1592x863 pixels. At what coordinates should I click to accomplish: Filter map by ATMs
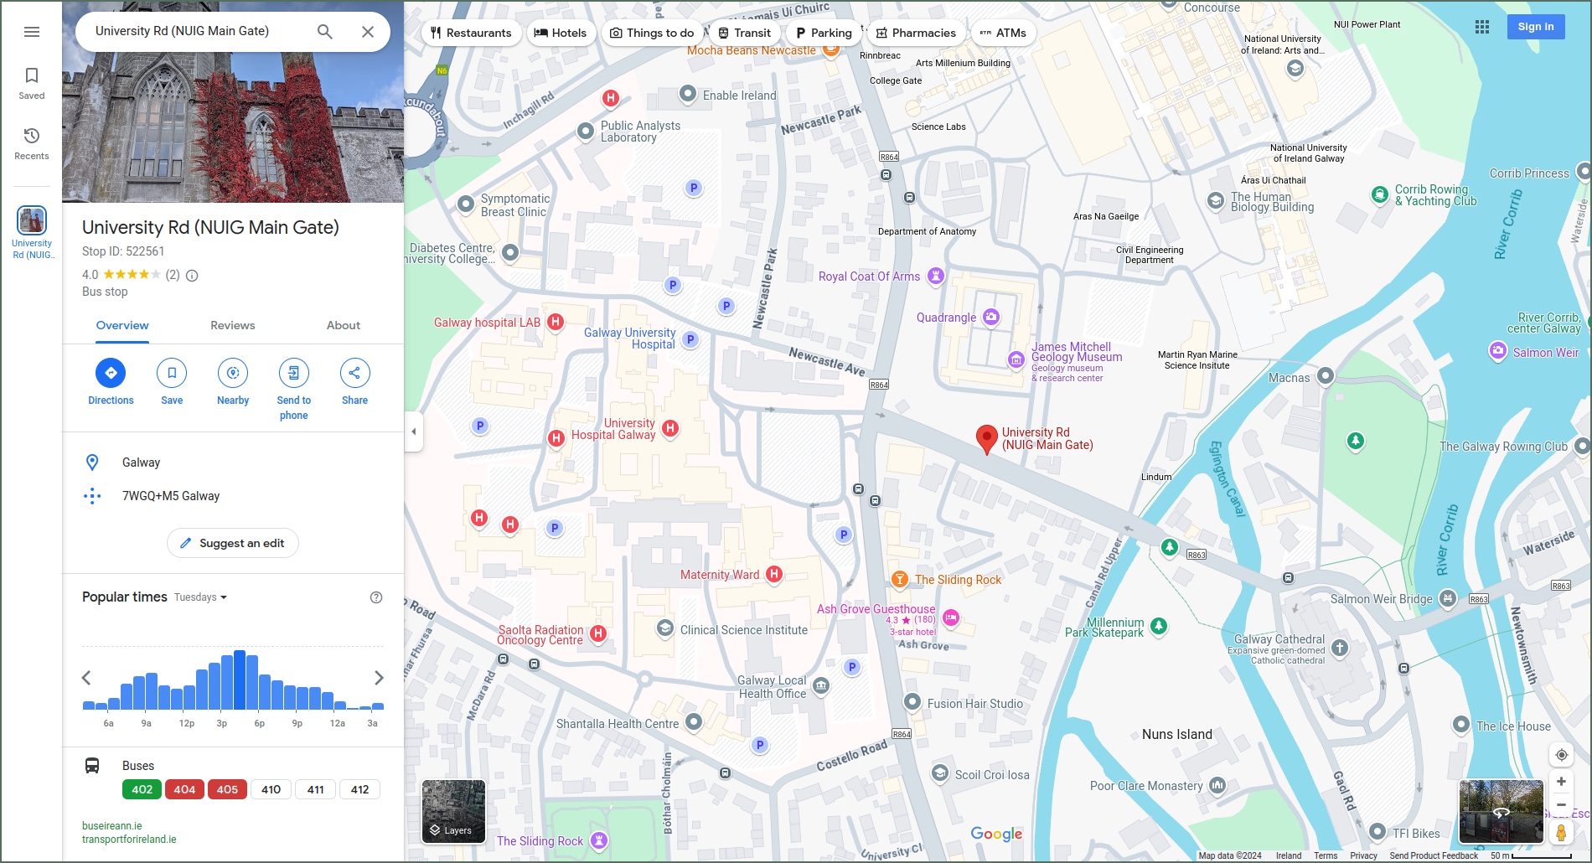[1003, 33]
